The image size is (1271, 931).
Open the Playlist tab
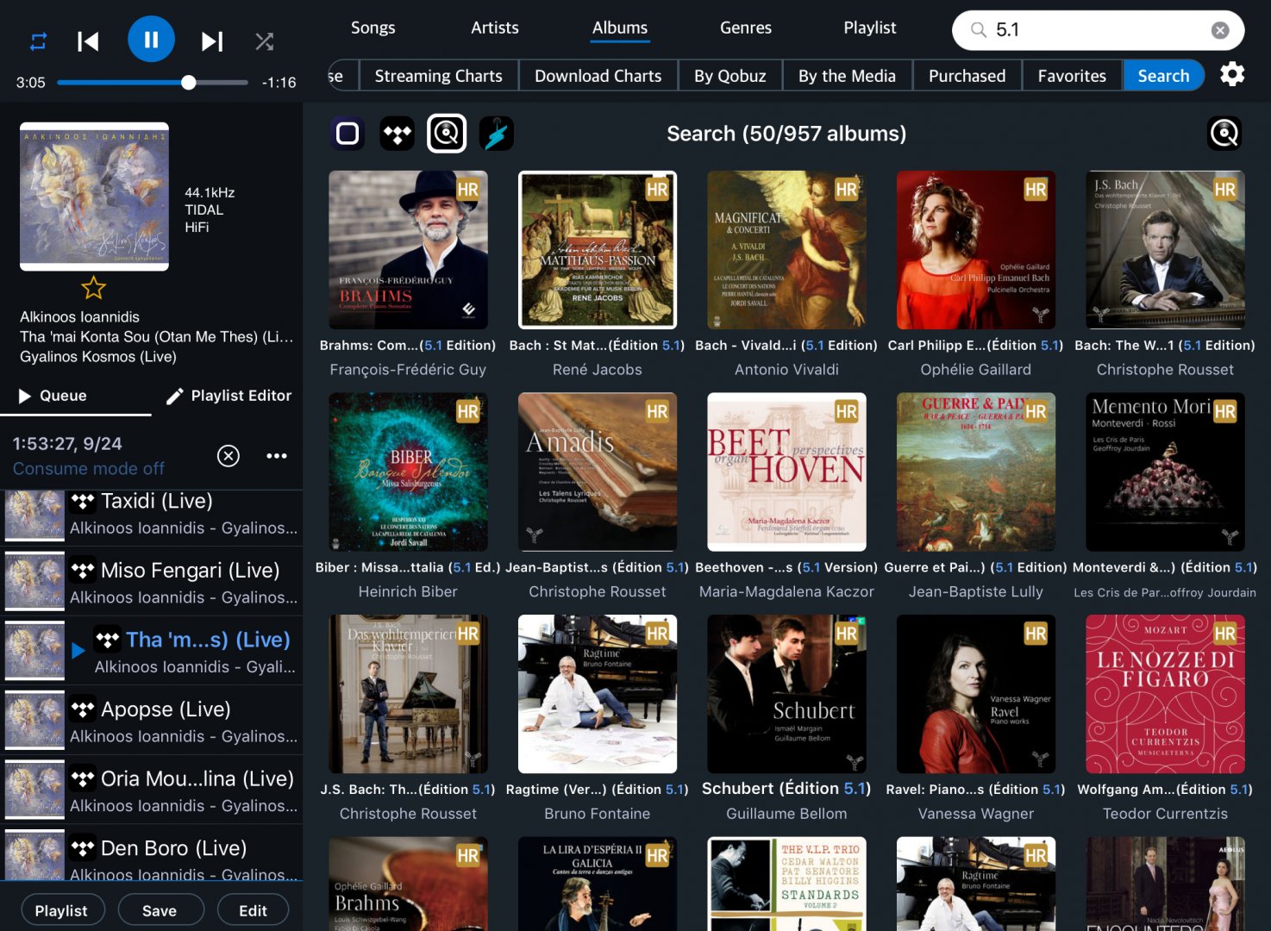pos(870,28)
